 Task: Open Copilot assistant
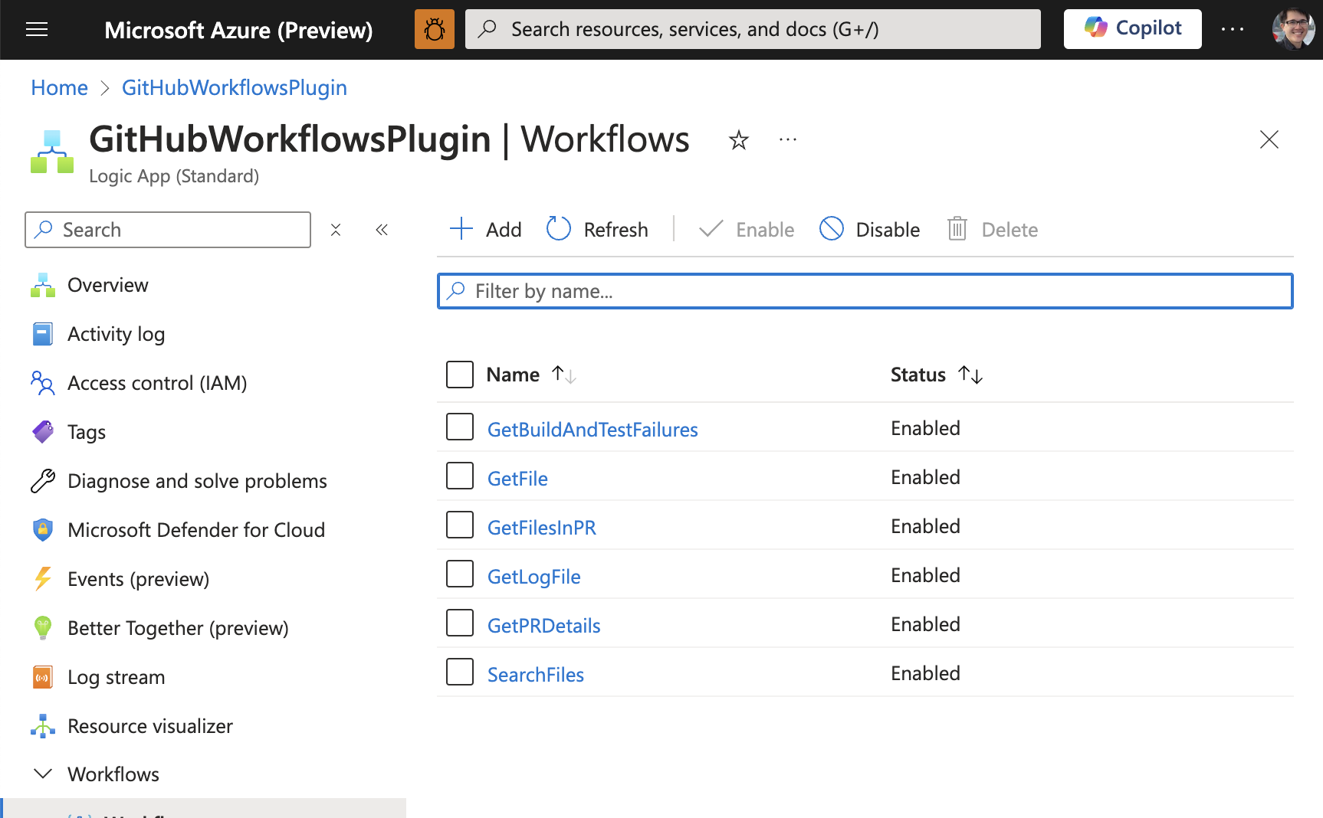1132,29
